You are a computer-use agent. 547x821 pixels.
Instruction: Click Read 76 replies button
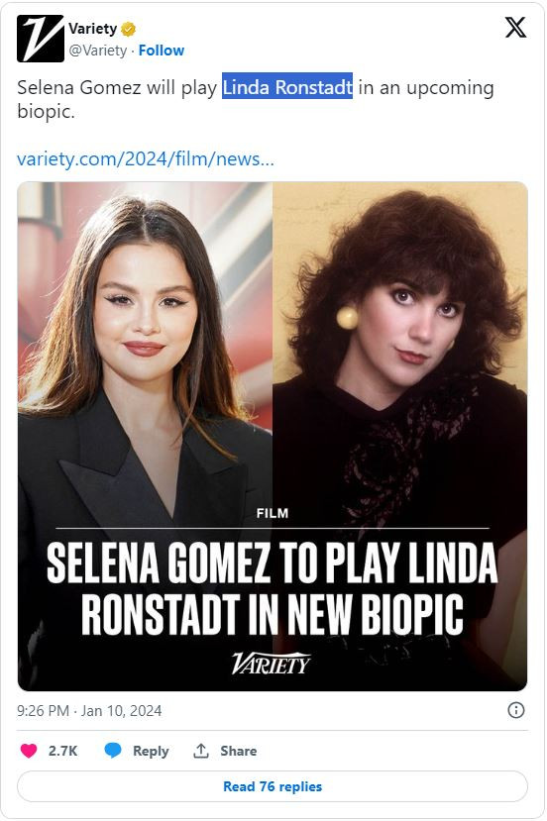(x=273, y=786)
